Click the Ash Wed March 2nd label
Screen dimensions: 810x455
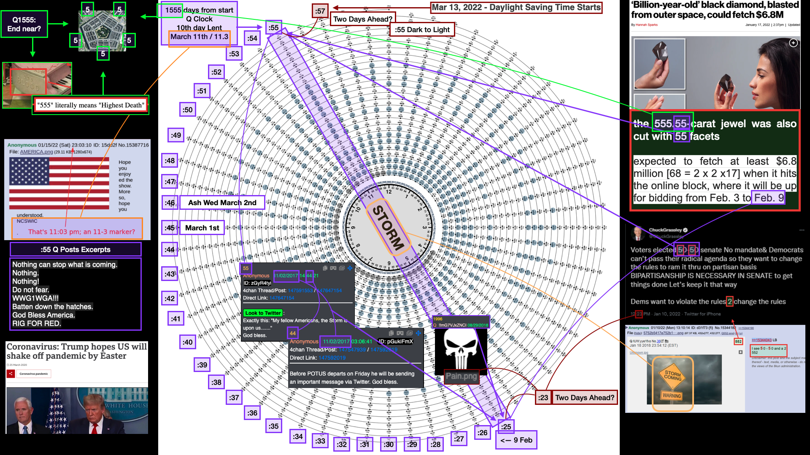pyautogui.click(x=222, y=203)
